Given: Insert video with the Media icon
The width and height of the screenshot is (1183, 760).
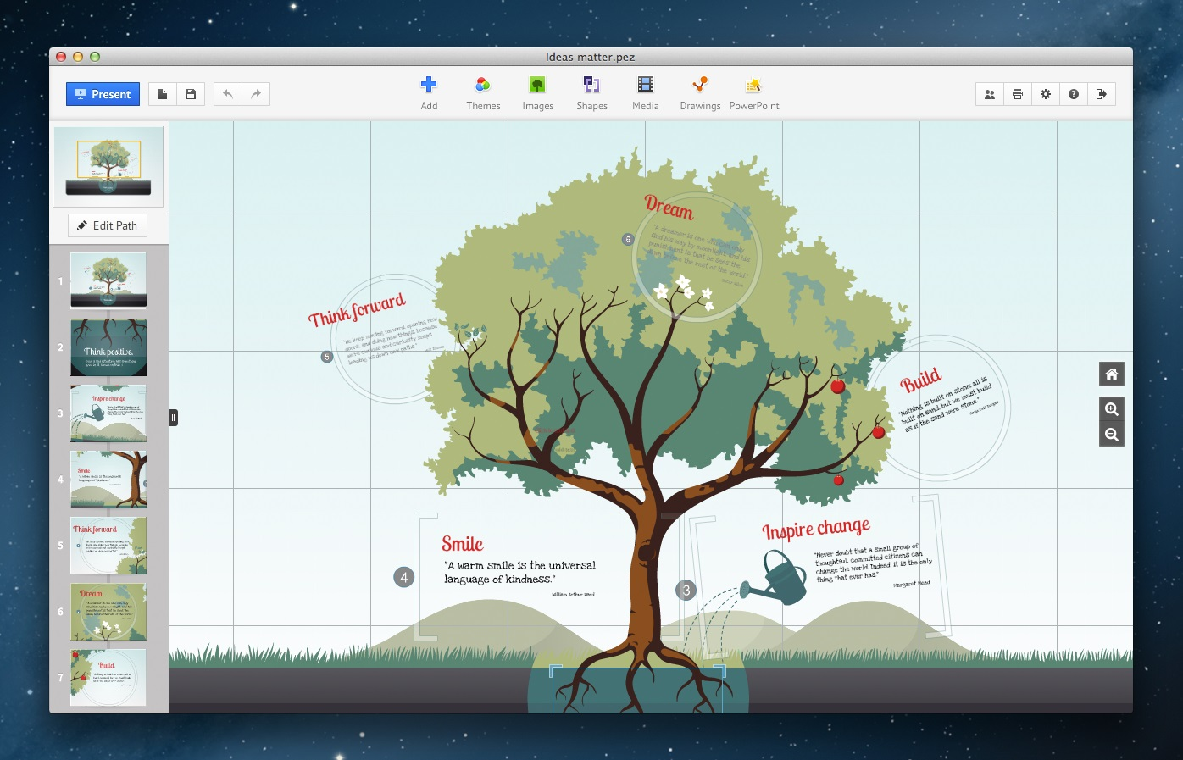Looking at the screenshot, I should click(x=645, y=92).
